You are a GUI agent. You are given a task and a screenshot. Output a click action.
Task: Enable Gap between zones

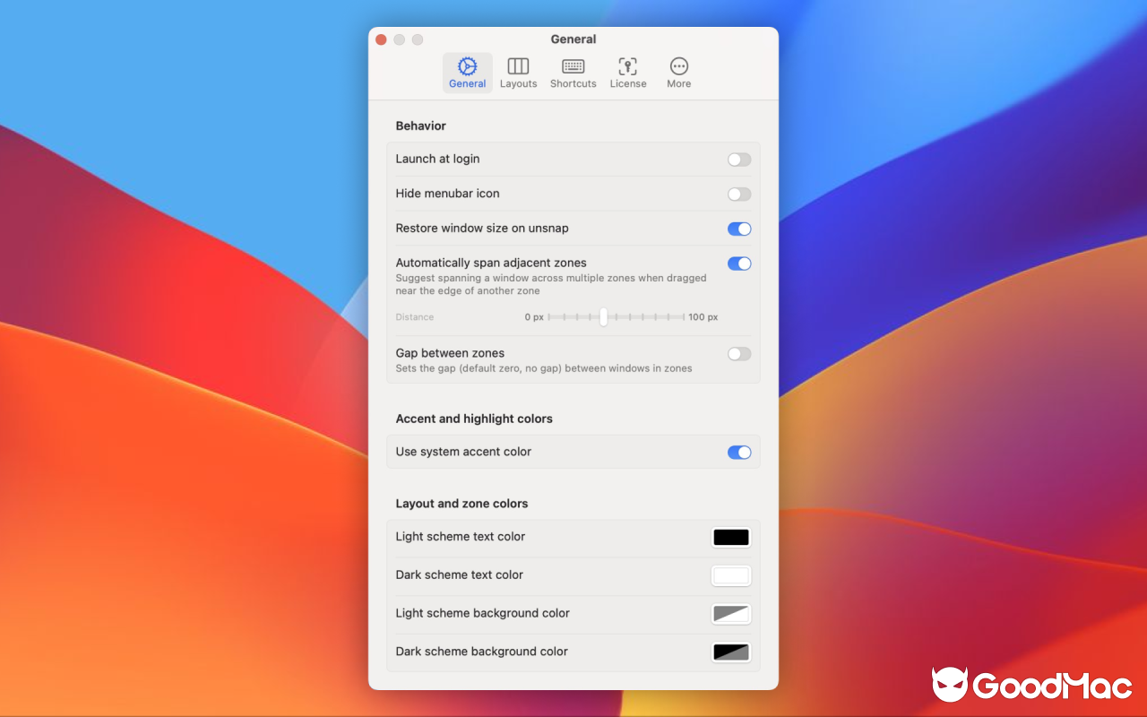tap(738, 354)
